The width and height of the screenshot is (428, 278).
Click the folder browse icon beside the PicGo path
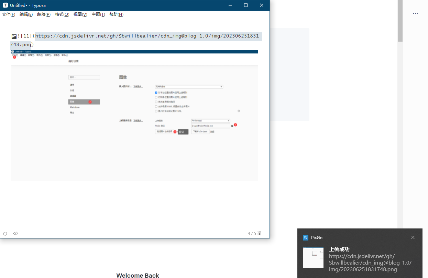click(232, 125)
